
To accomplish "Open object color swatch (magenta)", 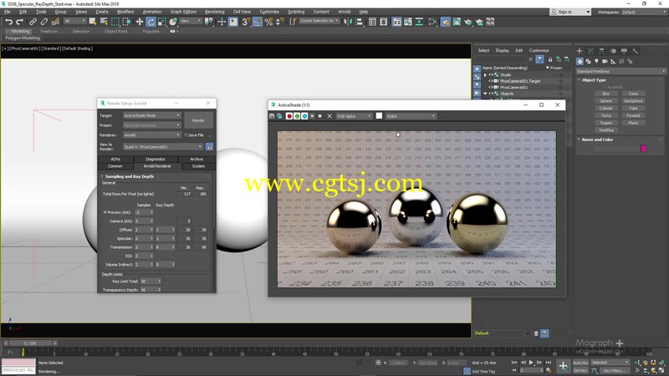I will tap(643, 149).
